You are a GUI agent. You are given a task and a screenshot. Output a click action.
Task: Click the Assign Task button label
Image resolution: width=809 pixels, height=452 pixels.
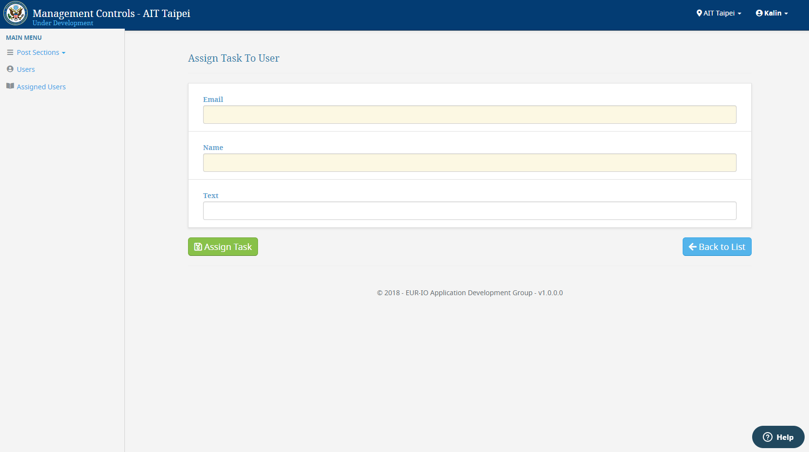pos(228,247)
